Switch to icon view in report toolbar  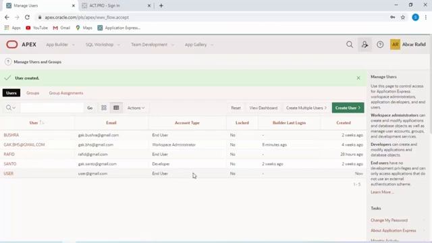(x=103, y=108)
